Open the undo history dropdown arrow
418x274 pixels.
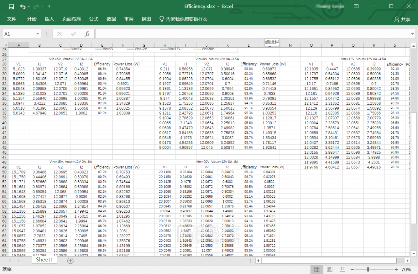click(x=29, y=7)
